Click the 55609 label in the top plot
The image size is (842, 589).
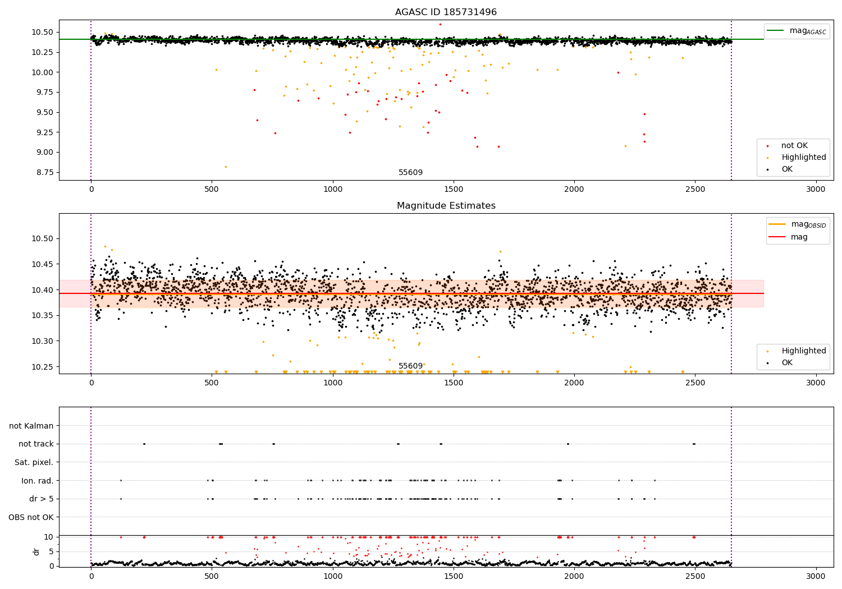[x=411, y=173]
